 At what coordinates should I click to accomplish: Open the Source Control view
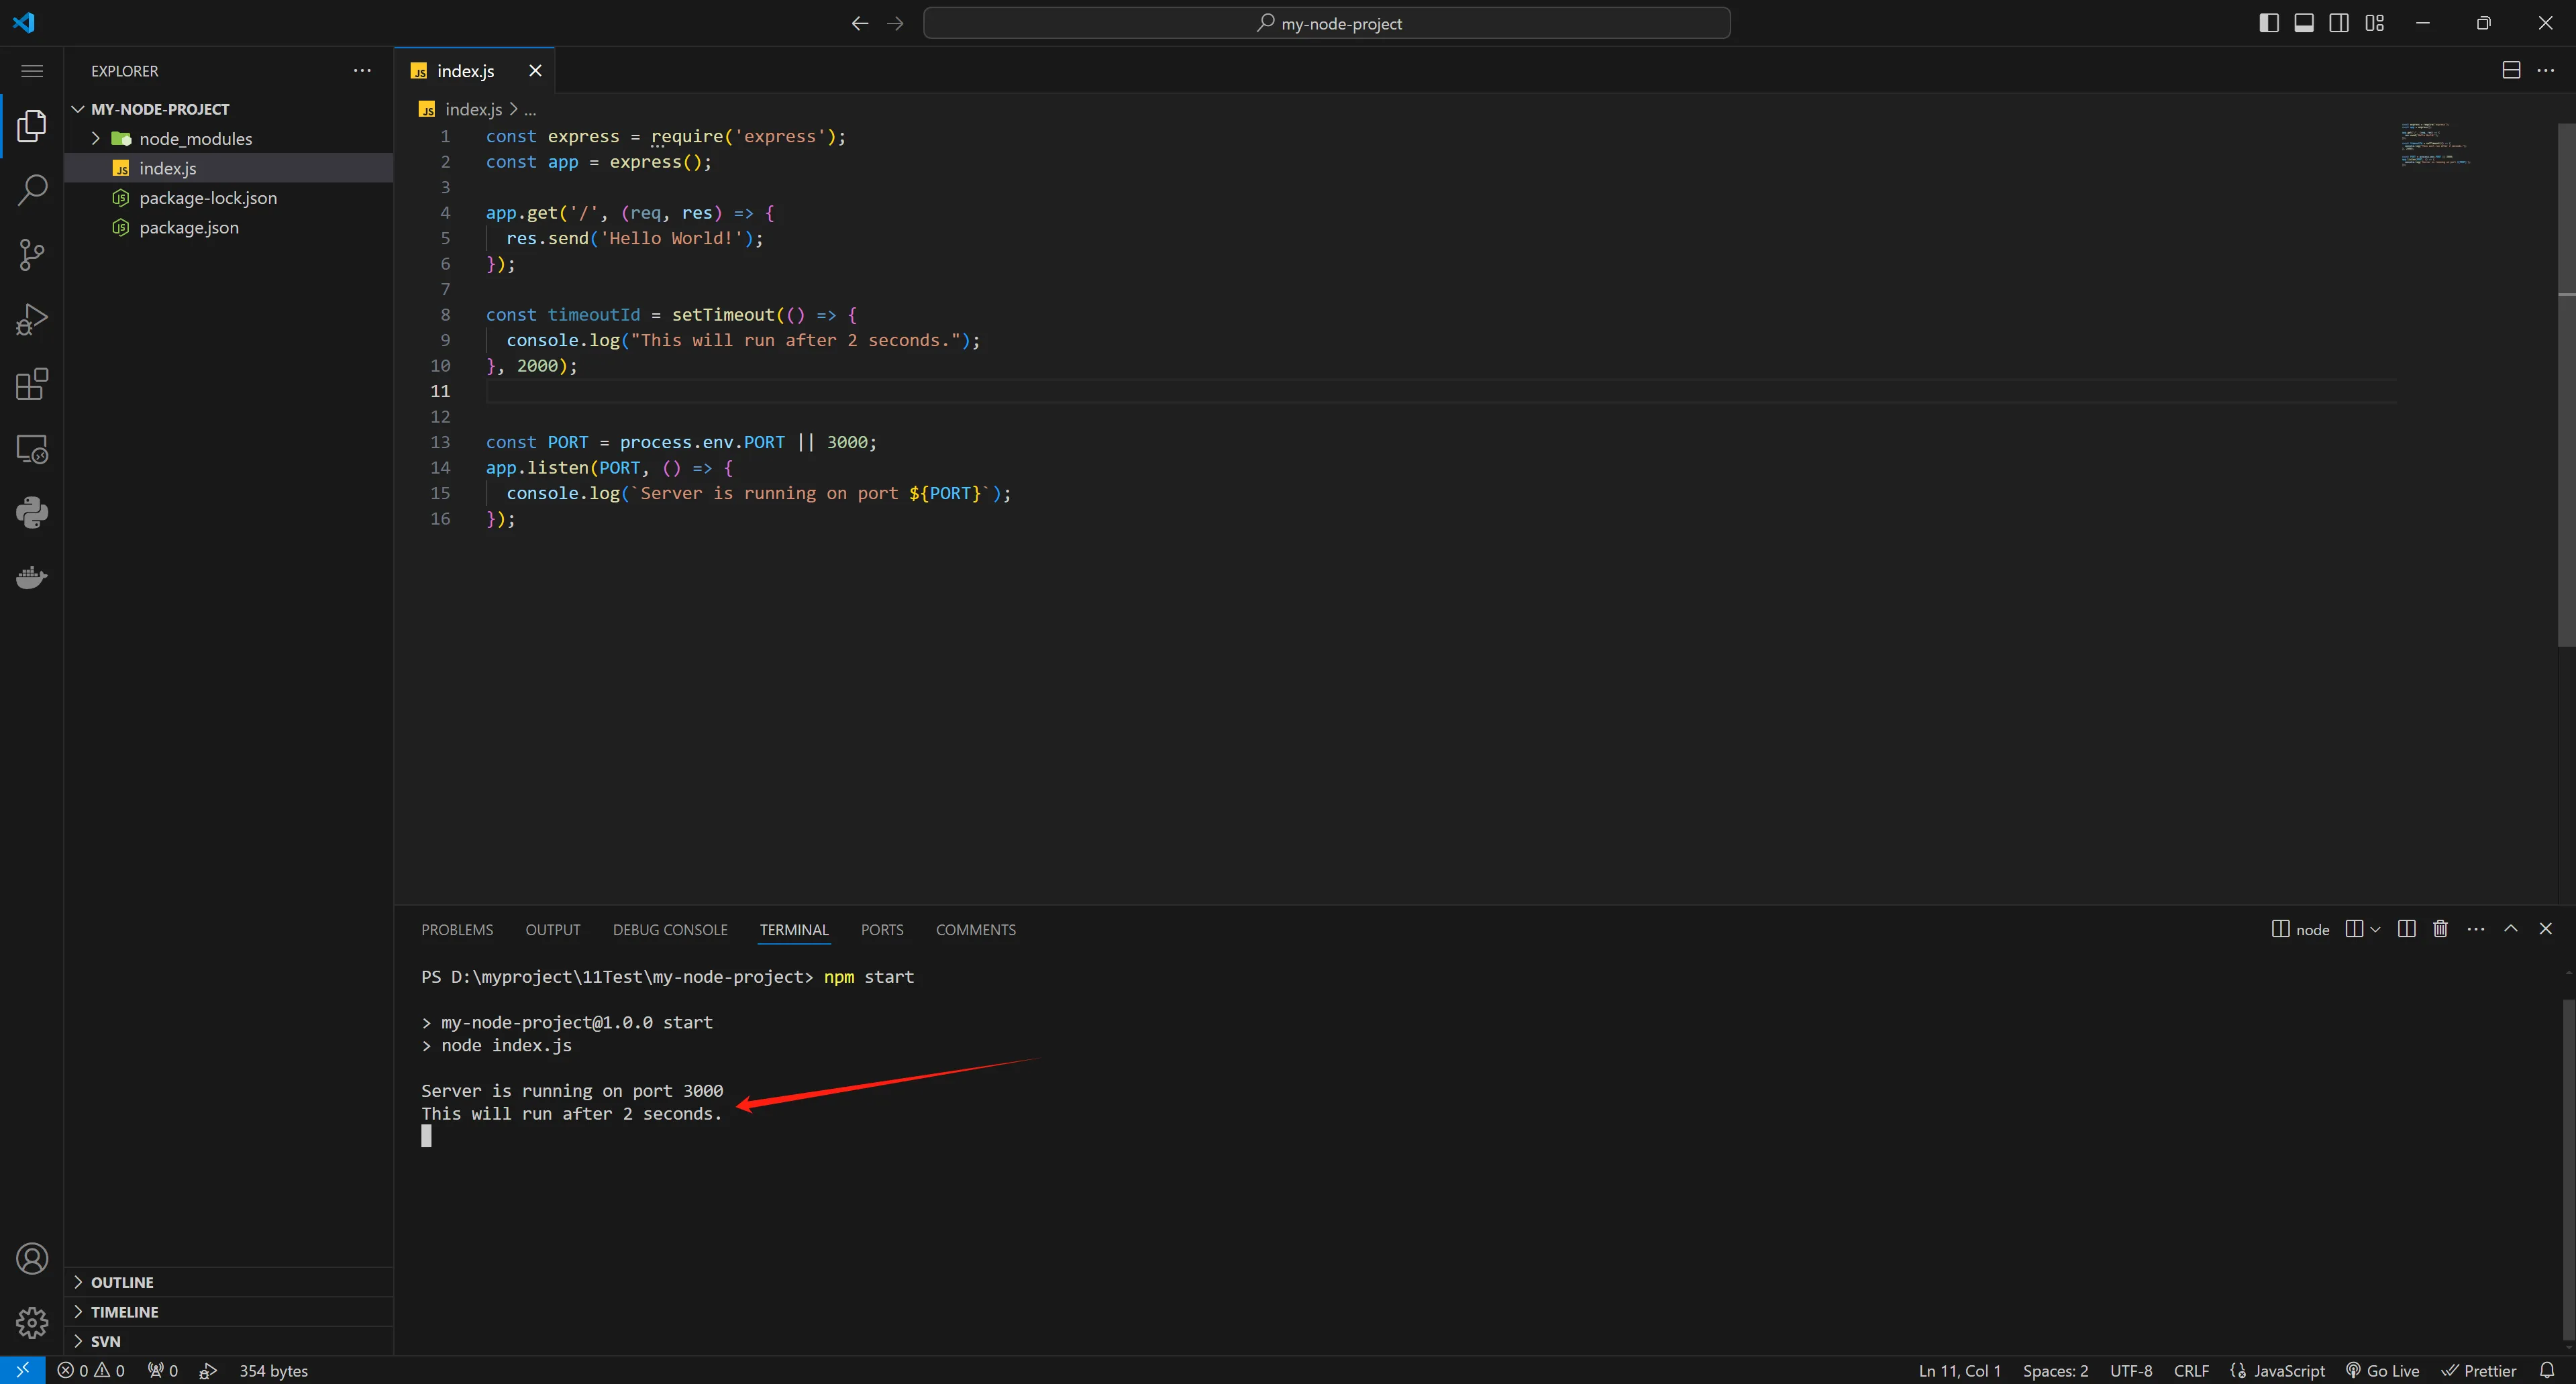point(32,255)
